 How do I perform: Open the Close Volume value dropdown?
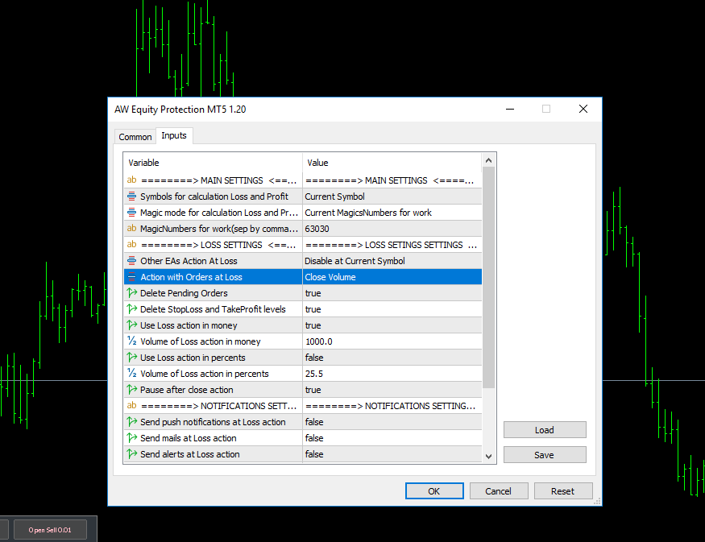coord(392,277)
